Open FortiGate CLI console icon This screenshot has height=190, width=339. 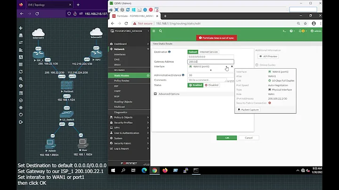pos(284,31)
